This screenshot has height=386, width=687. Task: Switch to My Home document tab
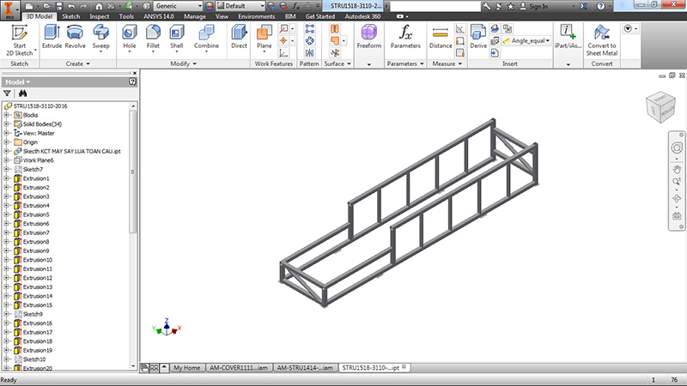[186, 367]
